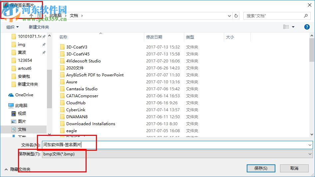Image resolution: width=315 pixels, height=177 pixels.
Task: Close the save dialog window
Action: coord(310,5)
